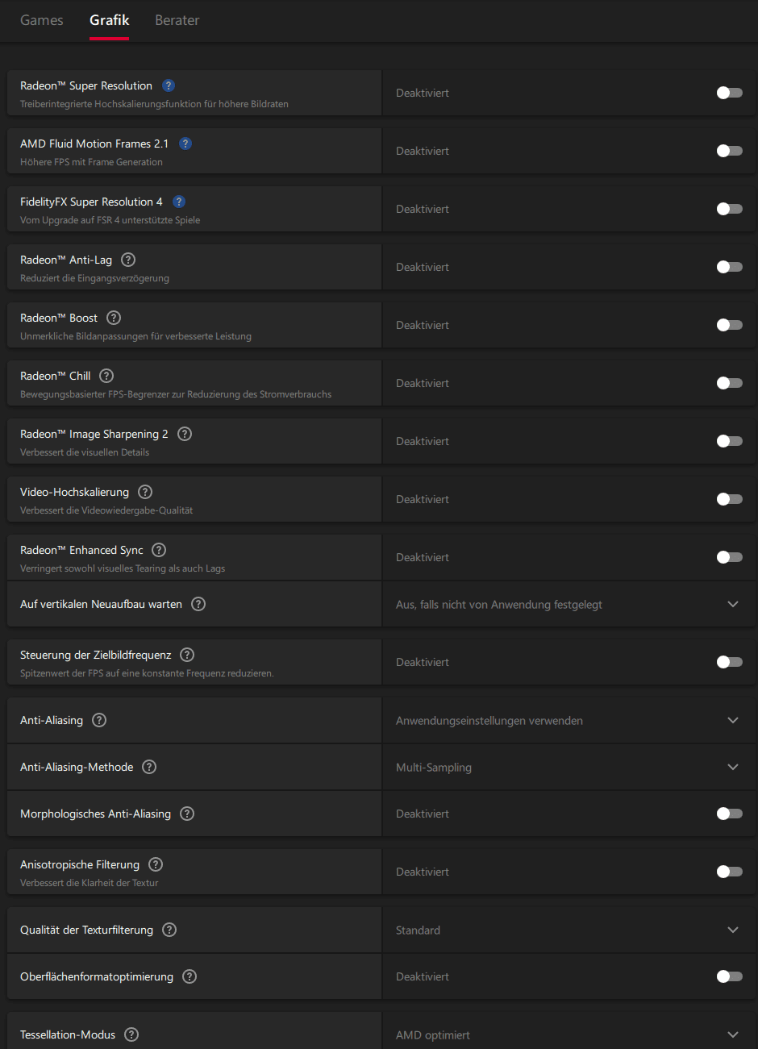Open the Anti-Aliasing dropdown showing Anwendungseinstellungen verwenden
Image resolution: width=758 pixels, height=1049 pixels.
tap(732, 720)
